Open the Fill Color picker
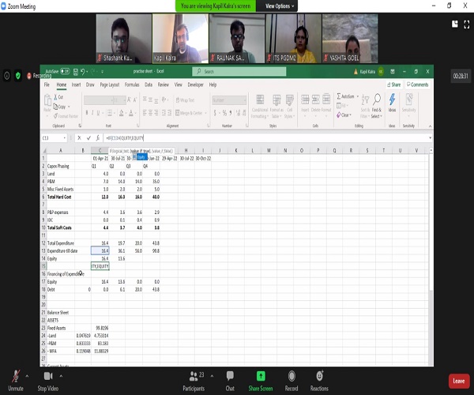474x395 pixels. click(x=121, y=113)
